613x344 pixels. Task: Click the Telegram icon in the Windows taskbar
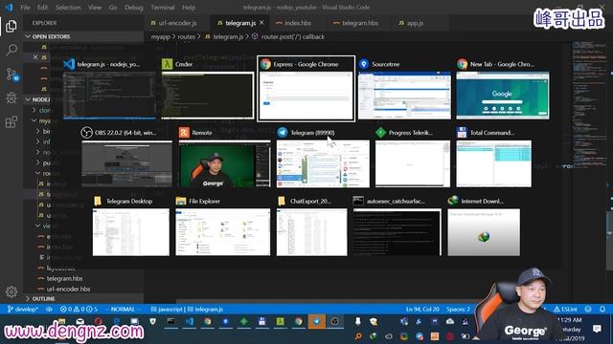(316, 322)
